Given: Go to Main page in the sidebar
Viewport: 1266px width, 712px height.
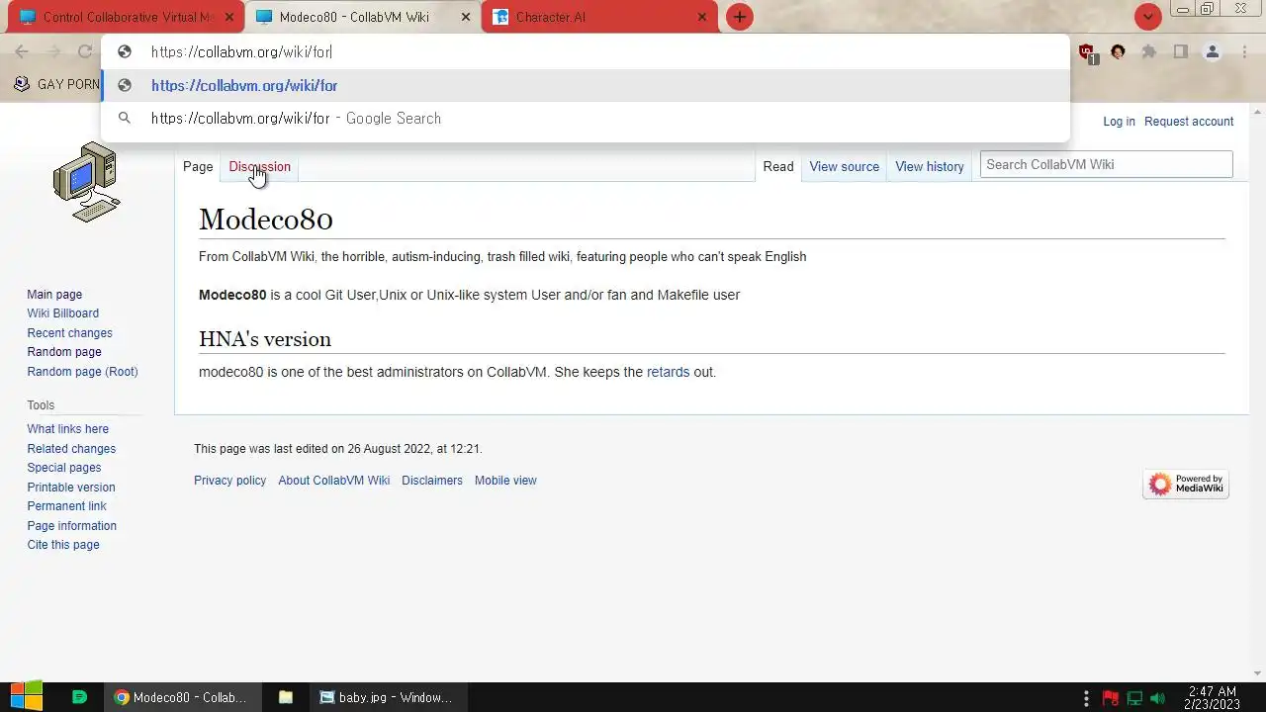Looking at the screenshot, I should [54, 295].
